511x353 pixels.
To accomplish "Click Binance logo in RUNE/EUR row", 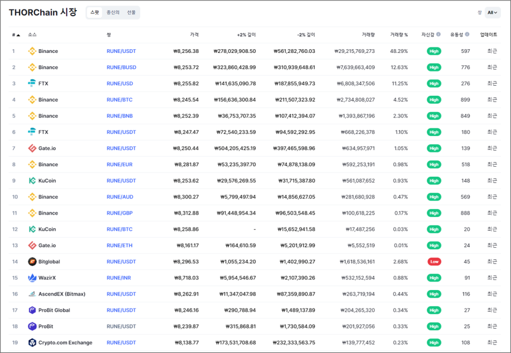I will point(32,165).
